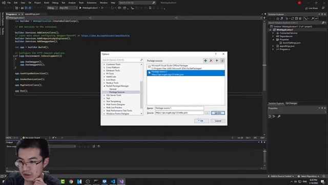Toggle Microsoft Visual Studio Offline Packages checkbox
Image resolution: width=328 pixels, height=185 pixels.
pos(149,67)
